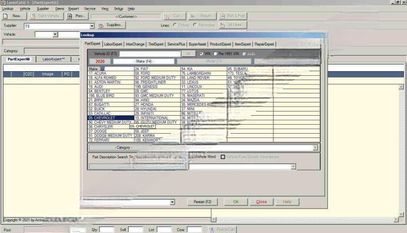Select 27. HONDA in the make list
The height and width of the screenshot is (233, 407).
(x=157, y=104)
